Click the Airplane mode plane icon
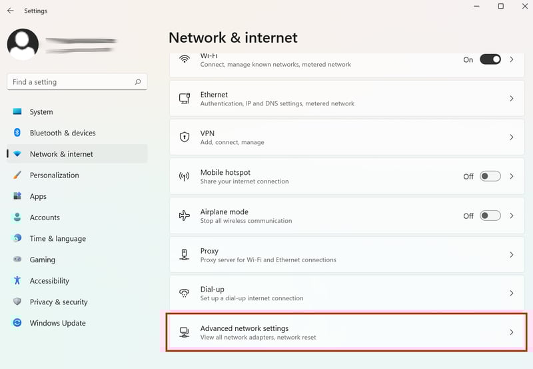Screen dimensions: 533x369 [185, 216]
